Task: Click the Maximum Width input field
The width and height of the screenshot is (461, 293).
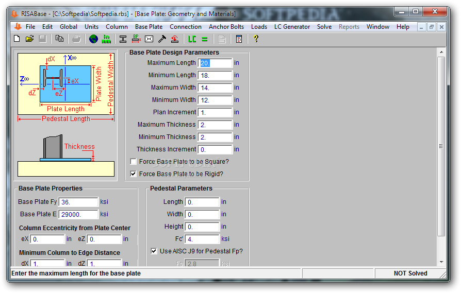Action: click(x=215, y=88)
